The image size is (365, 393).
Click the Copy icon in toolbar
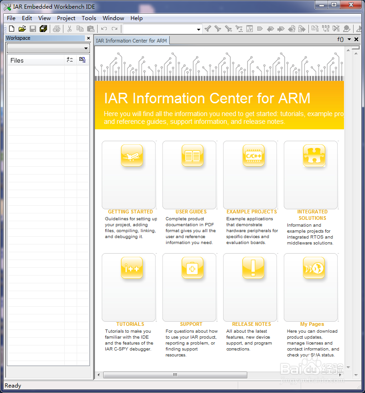click(x=80, y=29)
